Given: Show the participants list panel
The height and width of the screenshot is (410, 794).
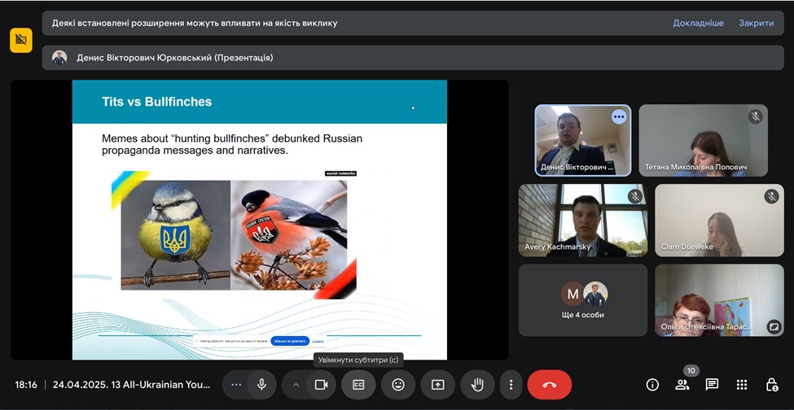Looking at the screenshot, I should pyautogui.click(x=682, y=385).
